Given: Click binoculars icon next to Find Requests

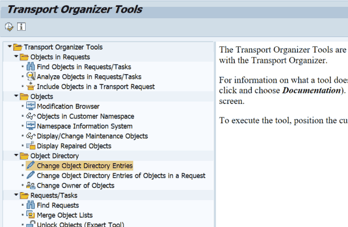Looking at the screenshot, I should (31, 205).
